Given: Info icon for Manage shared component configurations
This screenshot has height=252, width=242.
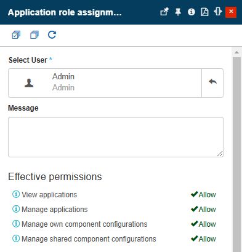Looking at the screenshot, I should (x=16, y=238).
